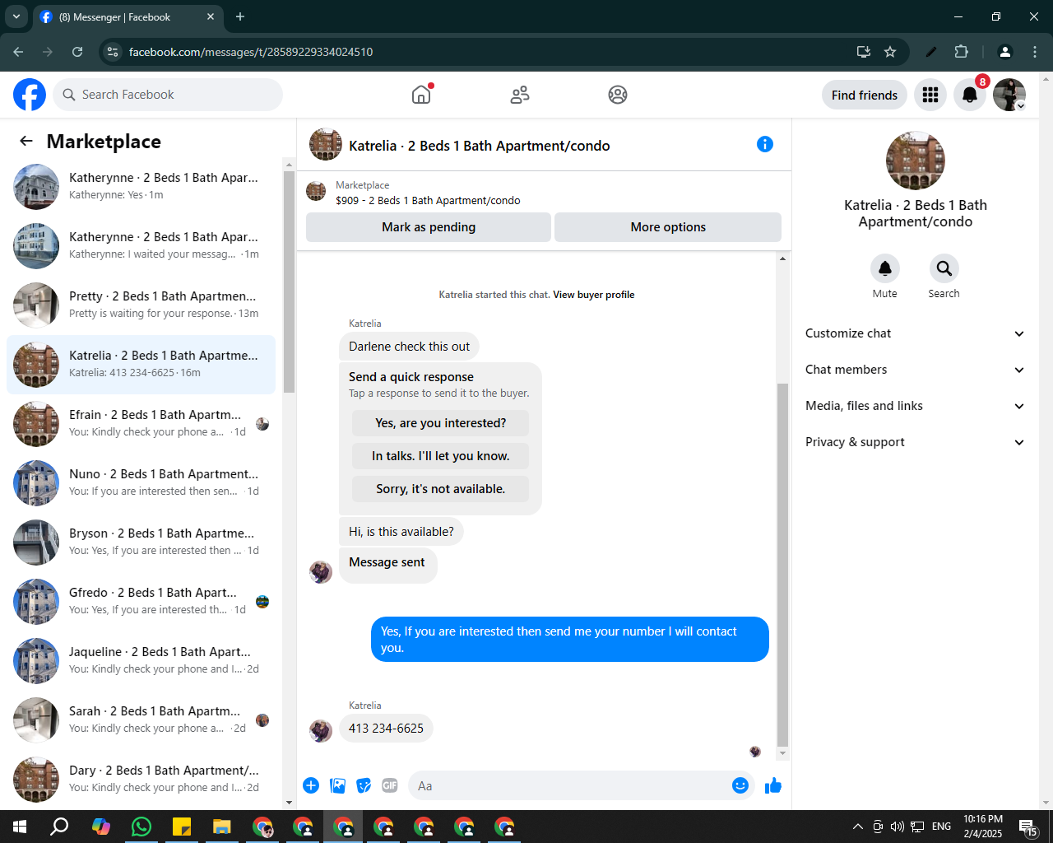This screenshot has width=1053, height=843.
Task: Open Sarah 2 Beds 1 Bath chat
Action: point(141,720)
